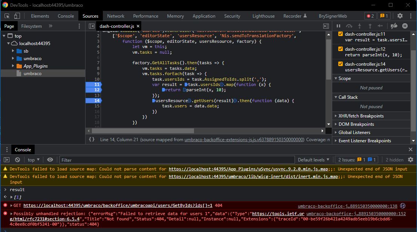Click the red errors count badge
417x232 pixels.
[370, 16]
